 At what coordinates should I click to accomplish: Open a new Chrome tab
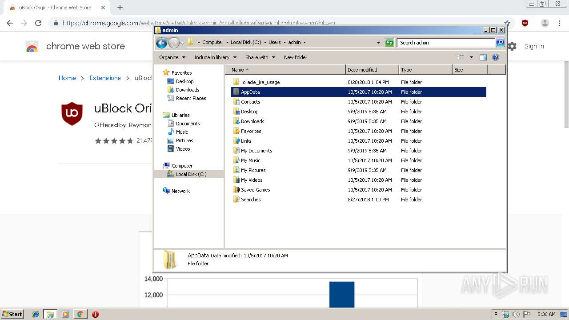click(120, 8)
